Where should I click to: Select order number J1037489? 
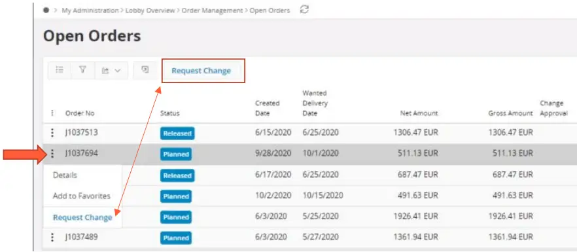(x=81, y=237)
